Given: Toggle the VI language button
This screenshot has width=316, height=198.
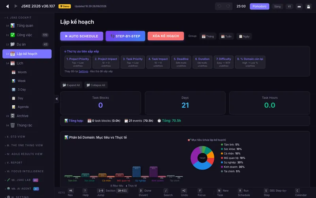Looking at the screenshot, I should pyautogui.click(x=289, y=6).
